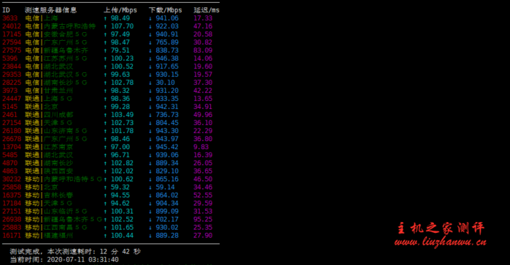Select the highest latency value 95.25
Screen dimensions: 510x265
(203, 220)
